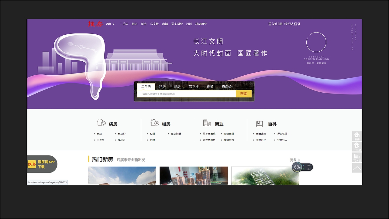This screenshot has width=389, height=219.
Task: Click the 搜房网APP 下载 badge
Action: click(42, 164)
